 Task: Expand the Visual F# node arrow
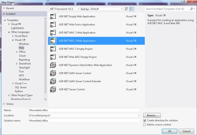[9, 24]
